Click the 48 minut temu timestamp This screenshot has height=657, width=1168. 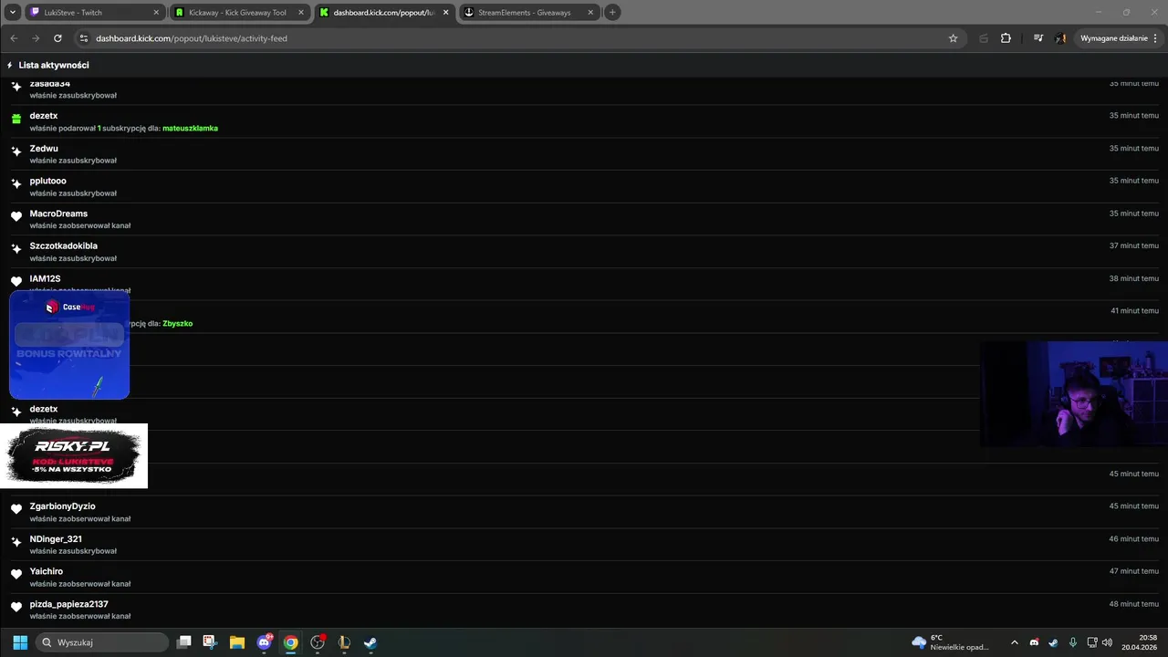click(1134, 604)
